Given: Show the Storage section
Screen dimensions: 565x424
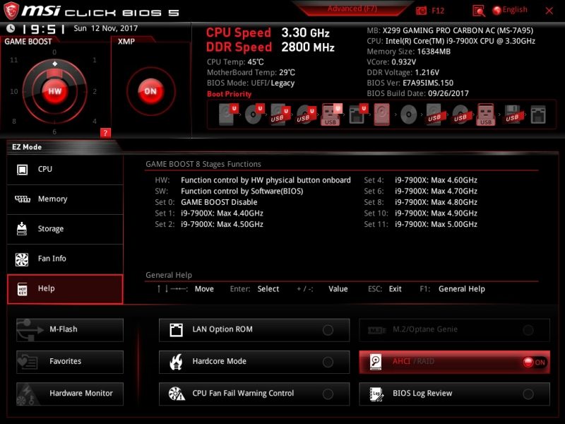Looking at the screenshot, I should click(65, 229).
